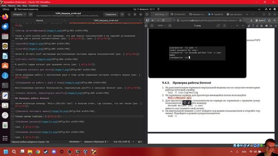This screenshot has width=278, height=156.
Task: Create a new document tab in editor
Action: click(30, 14)
